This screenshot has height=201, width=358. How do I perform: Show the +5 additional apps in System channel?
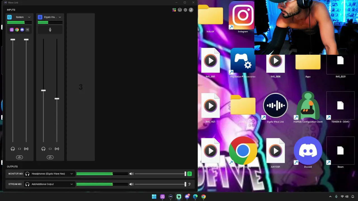(27, 30)
